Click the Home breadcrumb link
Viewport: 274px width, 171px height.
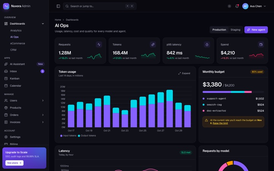tap(58, 20)
